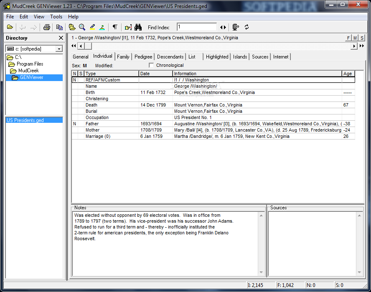
Task: Switch to the List tab
Action: (192, 57)
